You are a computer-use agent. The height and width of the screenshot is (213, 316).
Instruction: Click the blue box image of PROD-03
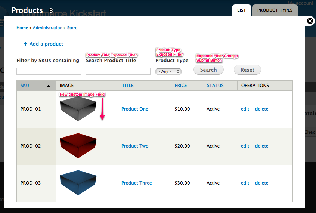(x=78, y=183)
